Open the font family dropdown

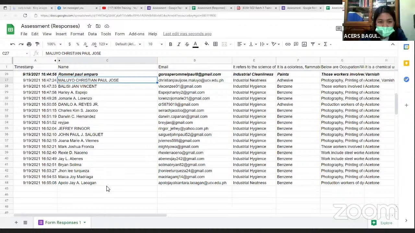pyautogui.click(x=128, y=44)
